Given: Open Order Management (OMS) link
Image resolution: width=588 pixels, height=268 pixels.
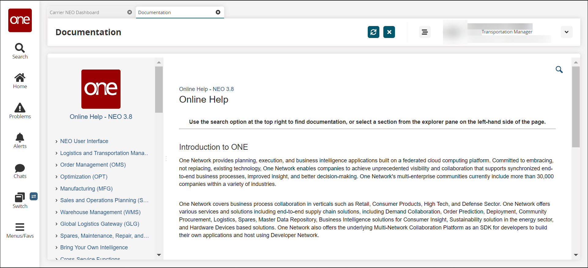Looking at the screenshot, I should [93, 165].
